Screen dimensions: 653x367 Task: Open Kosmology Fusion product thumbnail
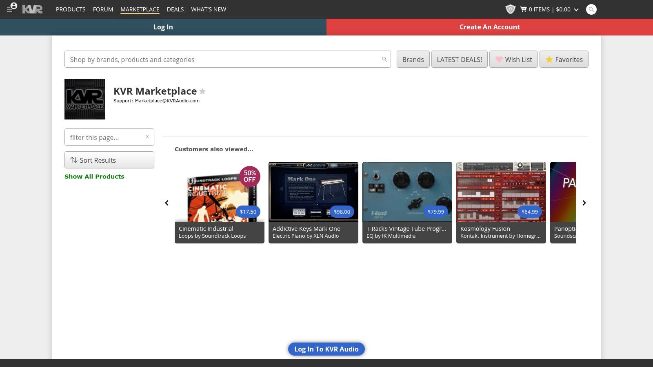[501, 192]
